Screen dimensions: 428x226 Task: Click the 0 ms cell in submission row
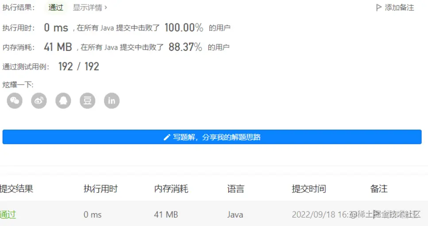(93, 215)
